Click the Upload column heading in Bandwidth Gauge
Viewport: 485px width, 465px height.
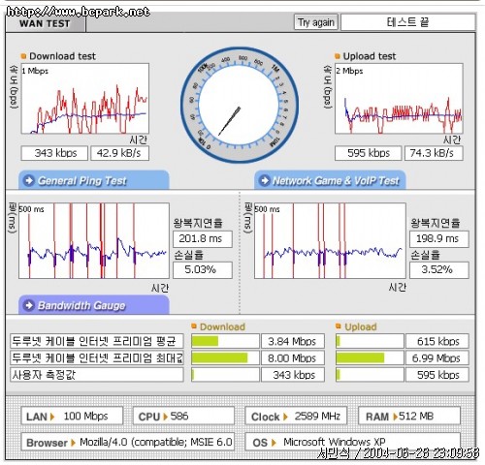[361, 326]
